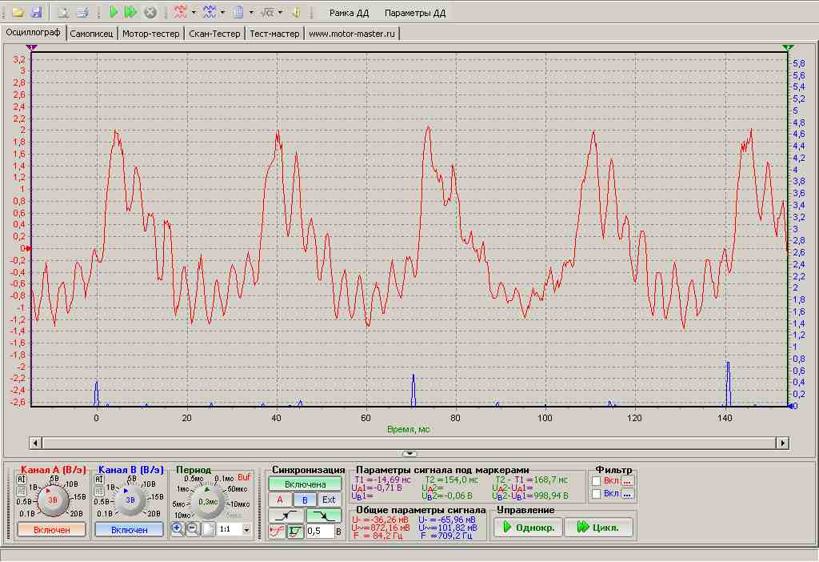Screen dimensions: 819x562
Task: Expand dropdown arrow beside blue waveform icon
Action: 222,13
